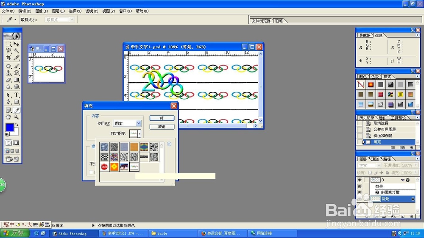This screenshot has height=238, width=424.
Task: Toggle history brush source for 取消选择
Action: [x=360, y=123]
